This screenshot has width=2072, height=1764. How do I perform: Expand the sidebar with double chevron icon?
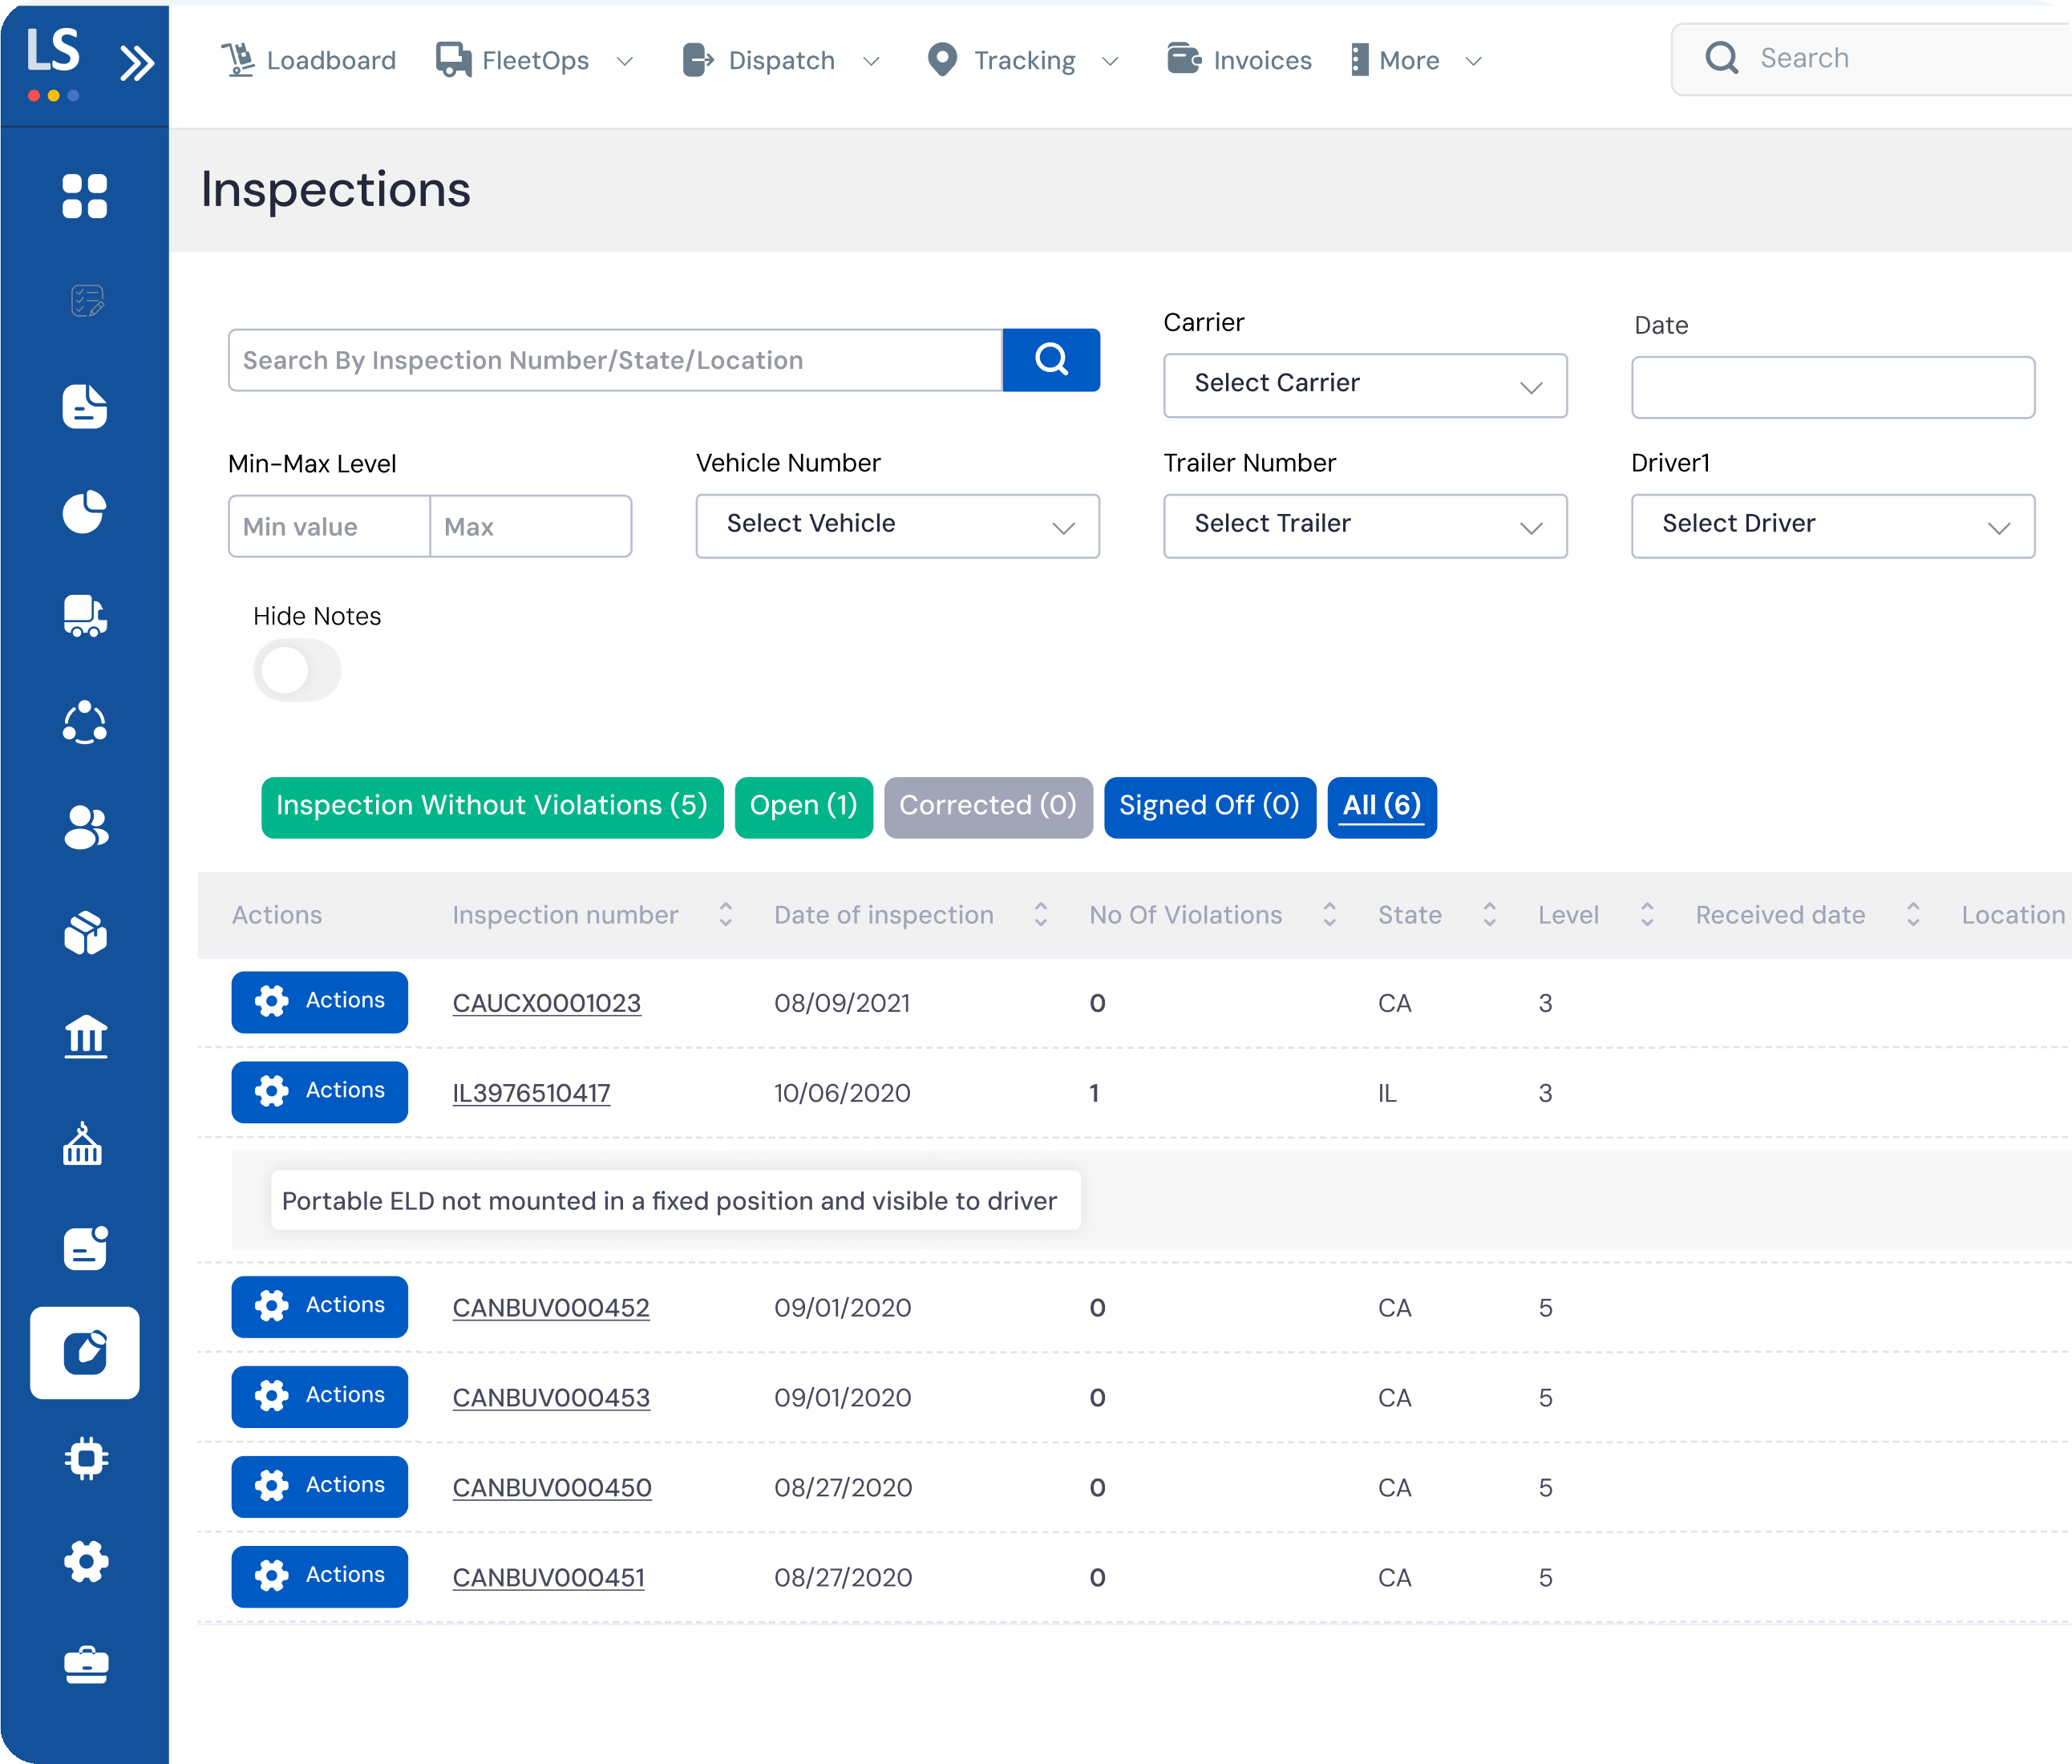pyautogui.click(x=137, y=63)
